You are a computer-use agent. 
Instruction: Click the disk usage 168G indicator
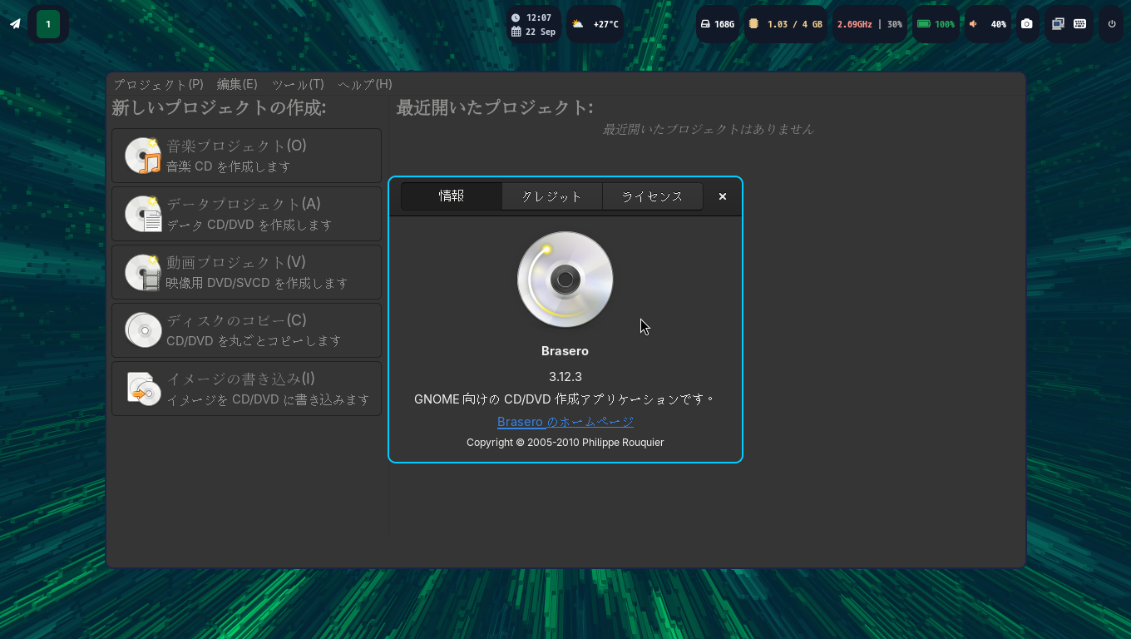click(718, 24)
